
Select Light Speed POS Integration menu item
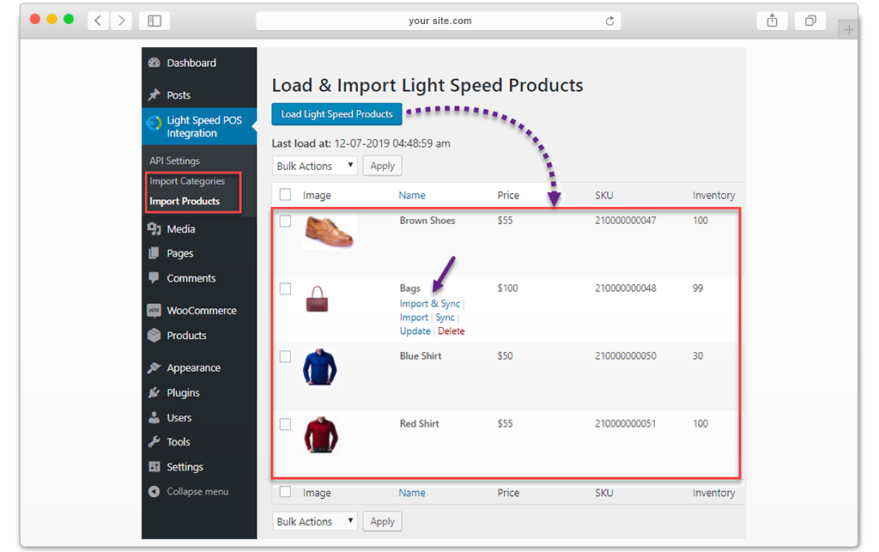click(199, 127)
